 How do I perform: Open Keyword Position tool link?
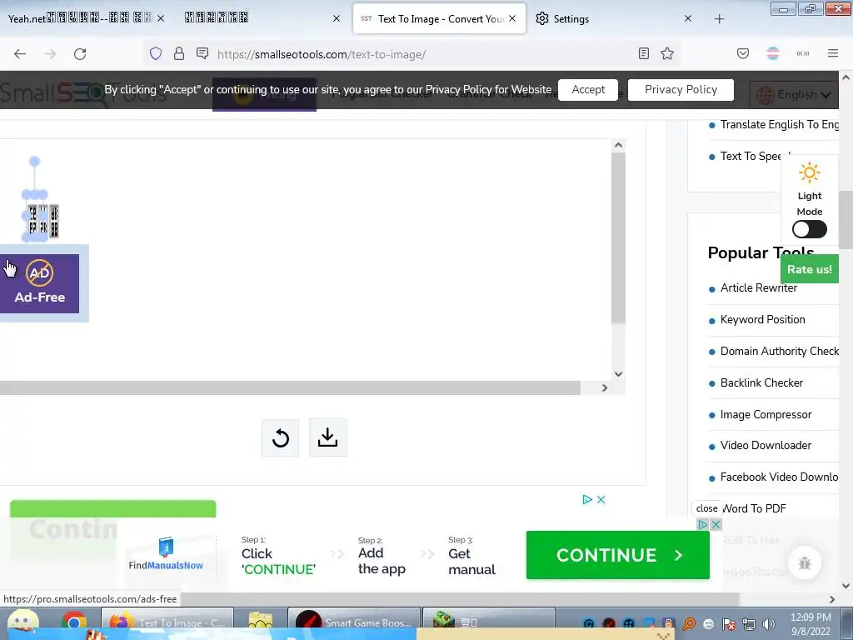tap(763, 319)
